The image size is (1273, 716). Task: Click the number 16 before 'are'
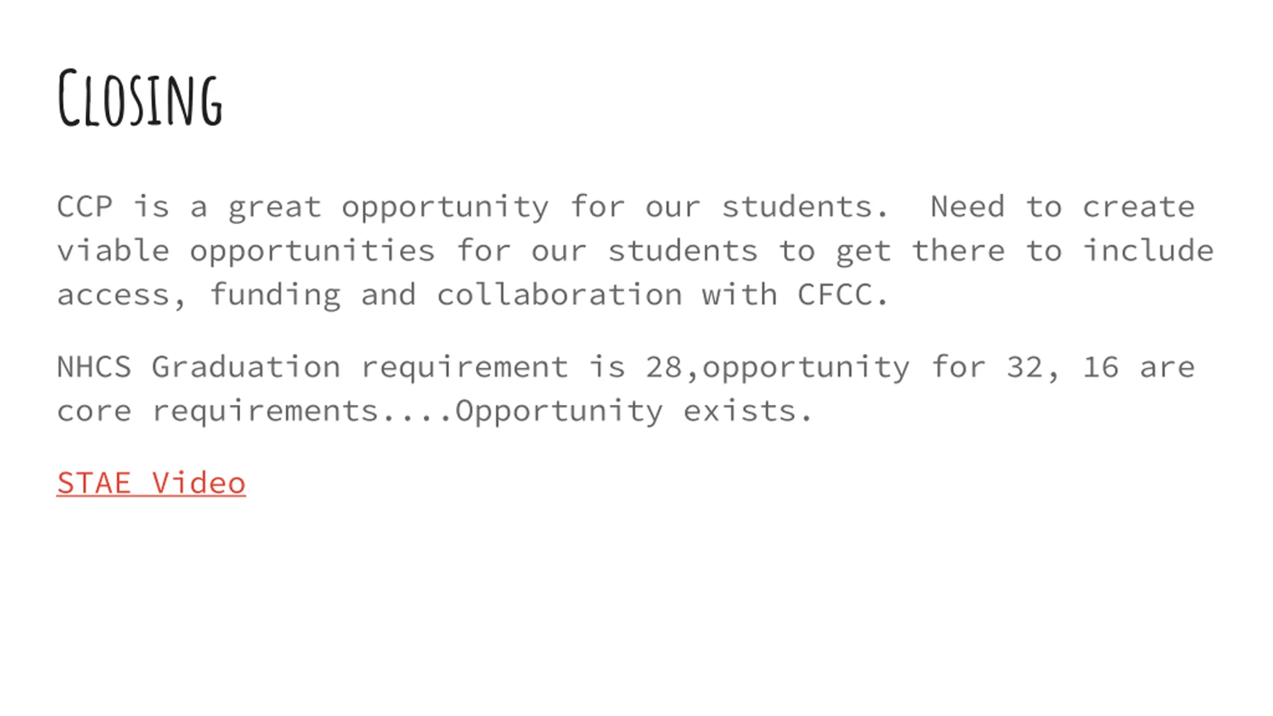click(1101, 367)
